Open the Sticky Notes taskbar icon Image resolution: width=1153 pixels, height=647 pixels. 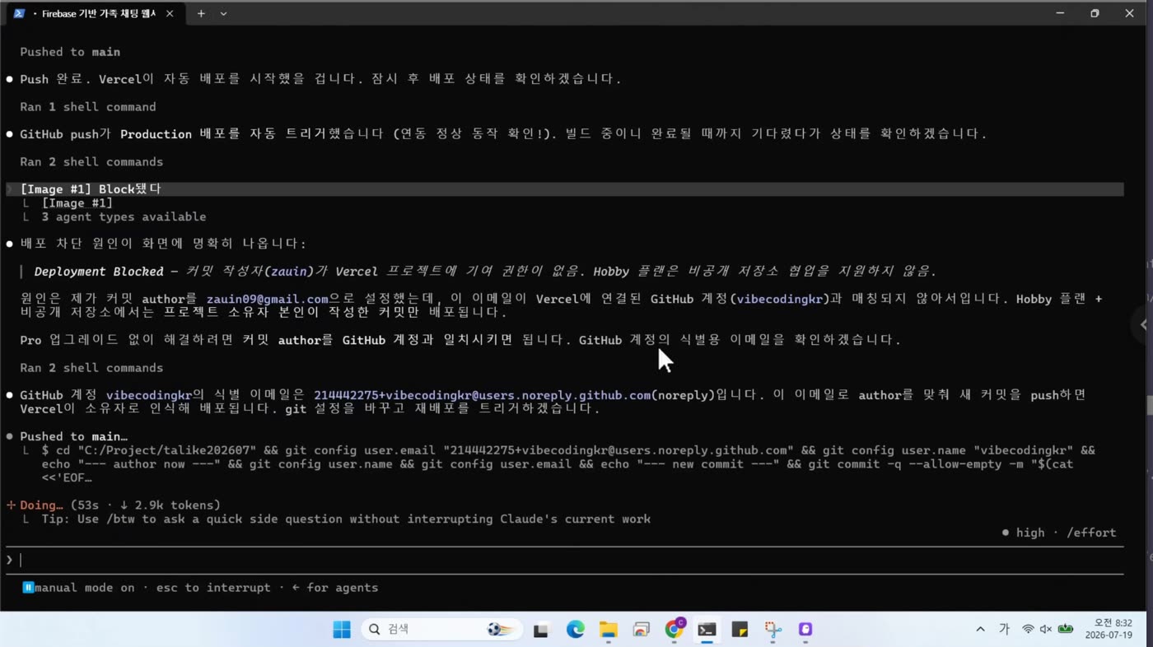click(x=740, y=630)
